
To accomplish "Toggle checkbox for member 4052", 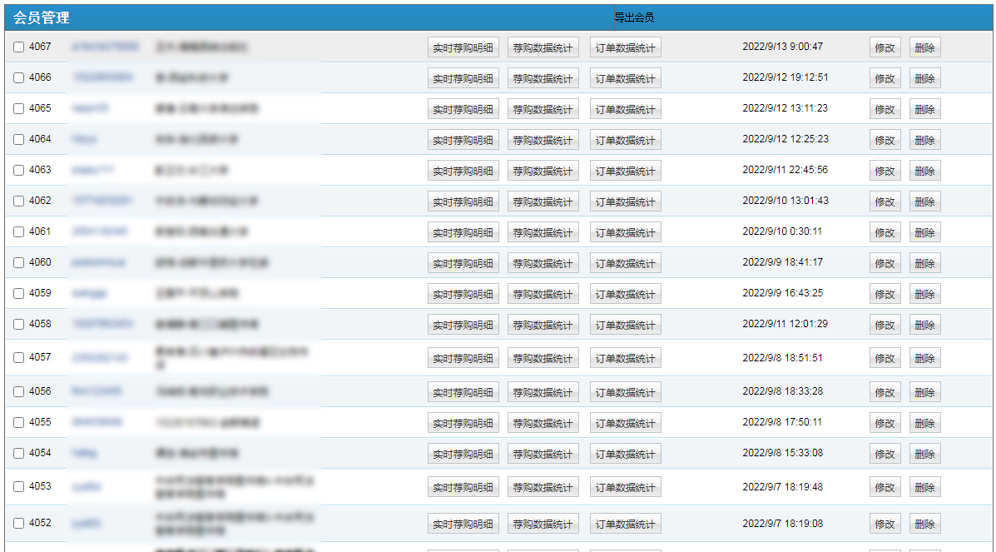I will pos(19,524).
